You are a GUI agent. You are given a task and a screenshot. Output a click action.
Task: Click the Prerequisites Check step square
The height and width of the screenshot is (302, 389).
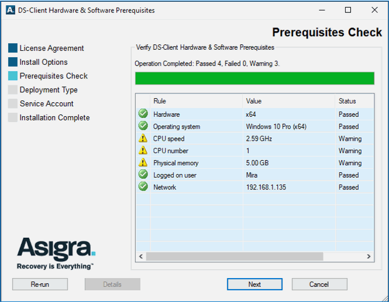tap(13, 76)
